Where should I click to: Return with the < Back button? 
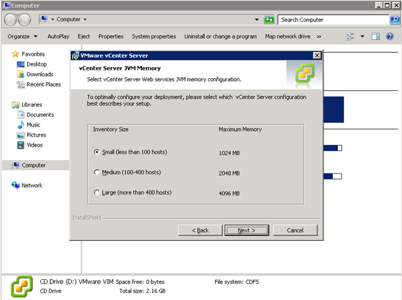200,230
